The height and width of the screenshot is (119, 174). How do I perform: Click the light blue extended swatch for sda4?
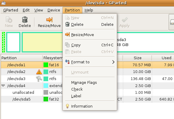[x=46, y=86]
